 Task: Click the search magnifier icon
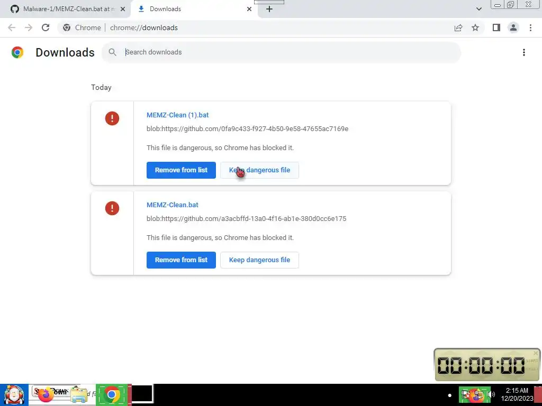point(112,52)
